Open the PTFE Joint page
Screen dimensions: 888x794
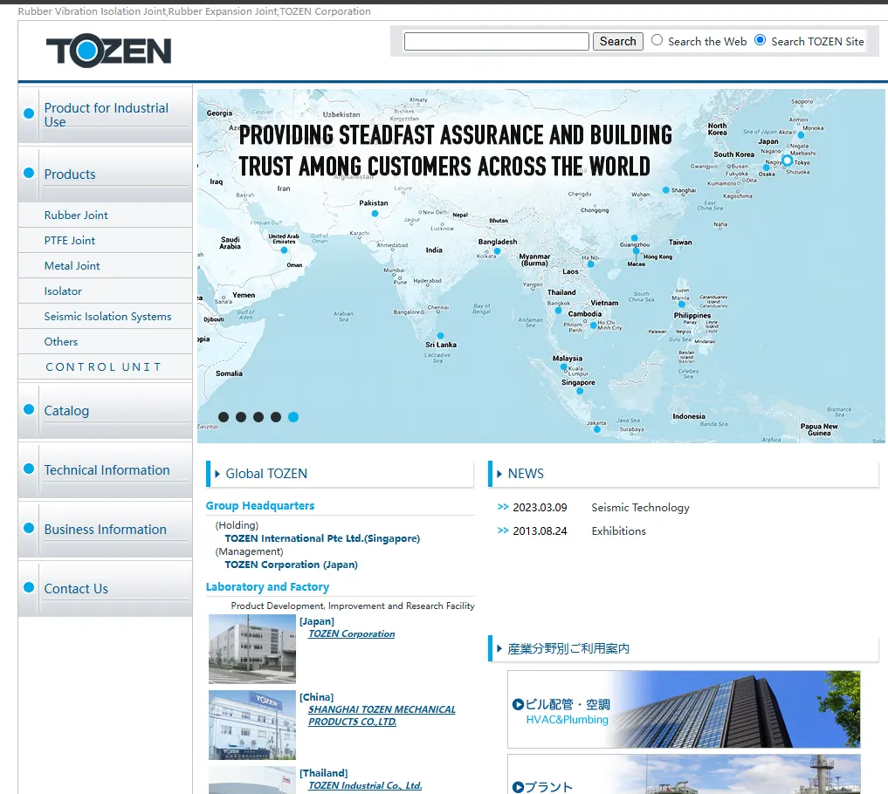pos(70,241)
